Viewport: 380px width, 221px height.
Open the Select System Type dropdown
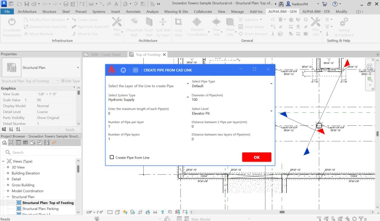click(x=188, y=97)
